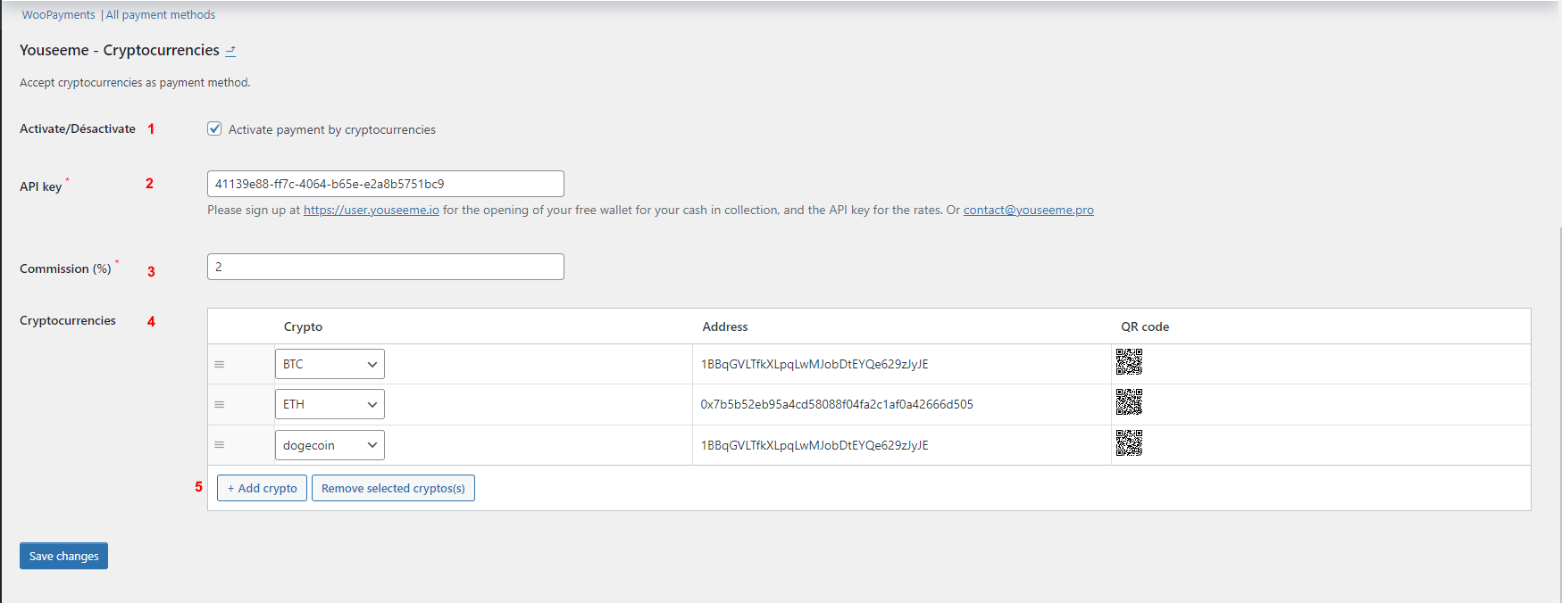Image resolution: width=1562 pixels, height=603 pixels.
Task: Click the dogecoin QR code image
Action: pos(1129,442)
